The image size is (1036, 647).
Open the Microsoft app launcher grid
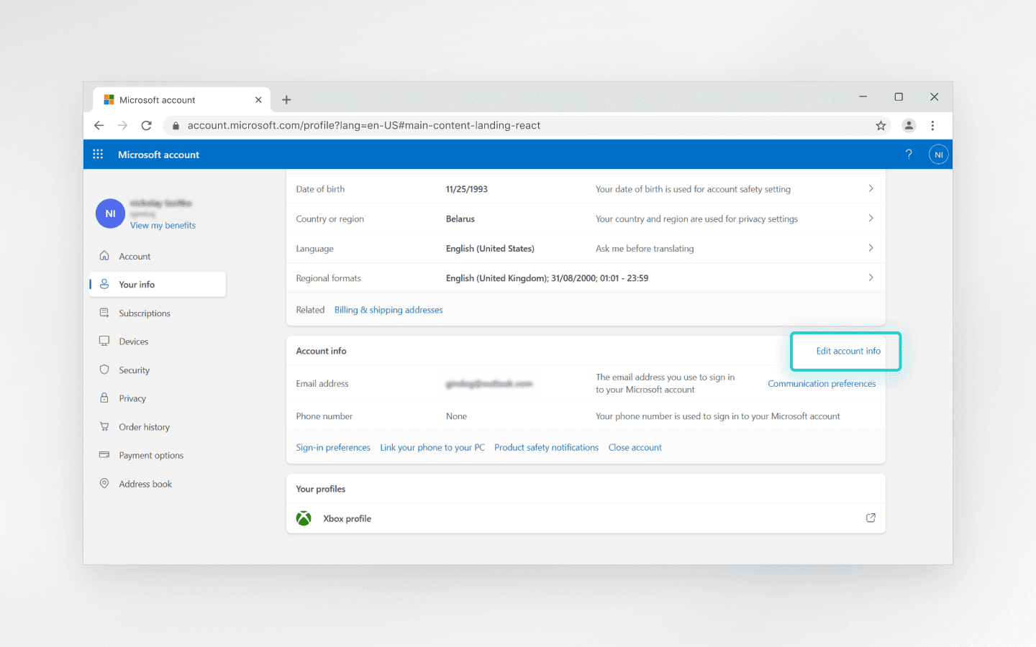click(x=98, y=154)
